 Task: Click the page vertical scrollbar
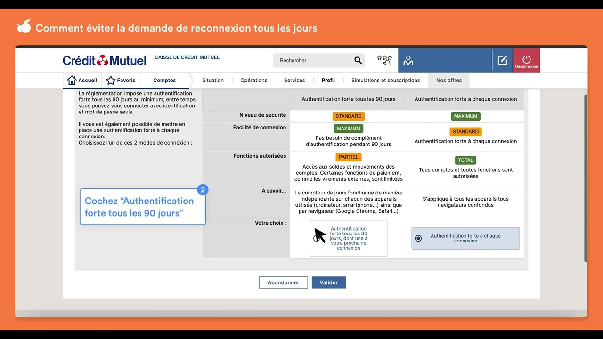(586, 178)
